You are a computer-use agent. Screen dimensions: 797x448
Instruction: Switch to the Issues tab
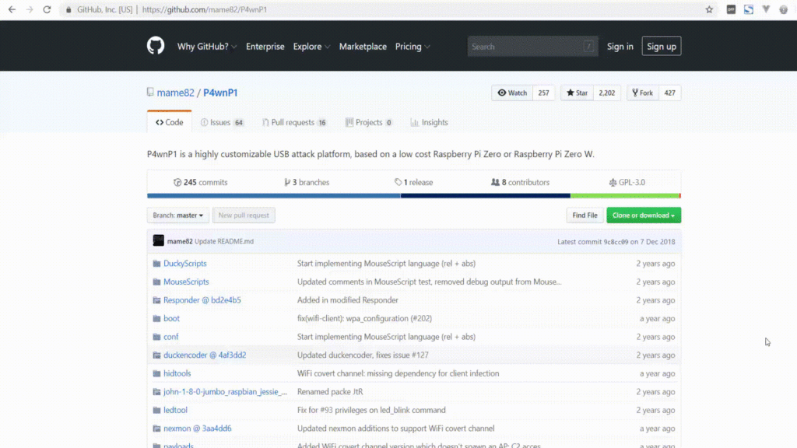221,122
